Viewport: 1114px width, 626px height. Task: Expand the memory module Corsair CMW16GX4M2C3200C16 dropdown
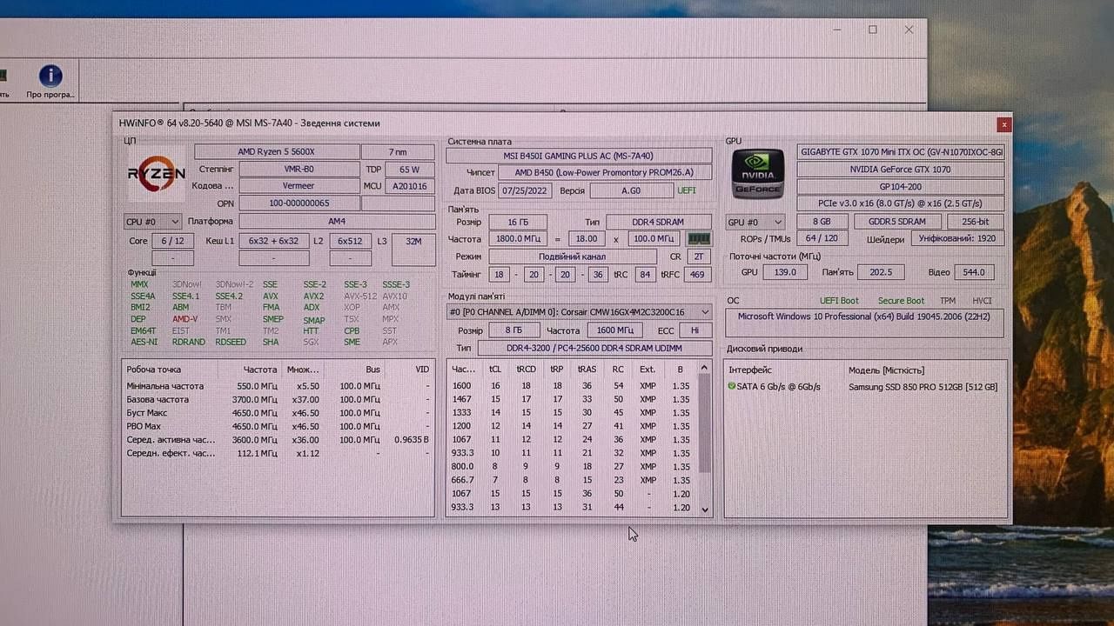[x=579, y=311]
